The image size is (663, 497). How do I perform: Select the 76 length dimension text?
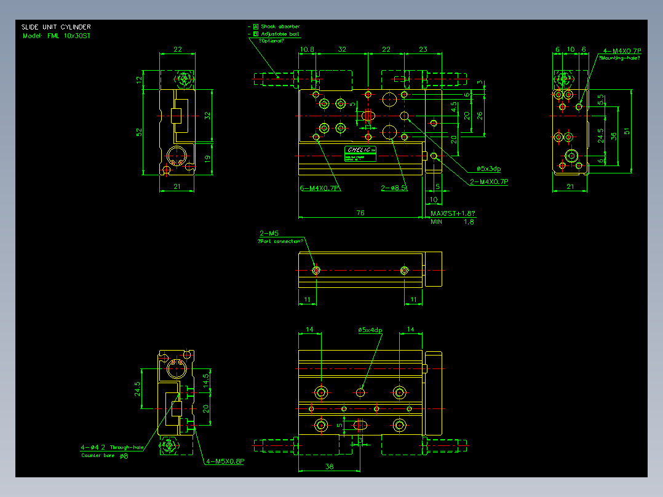click(x=360, y=213)
